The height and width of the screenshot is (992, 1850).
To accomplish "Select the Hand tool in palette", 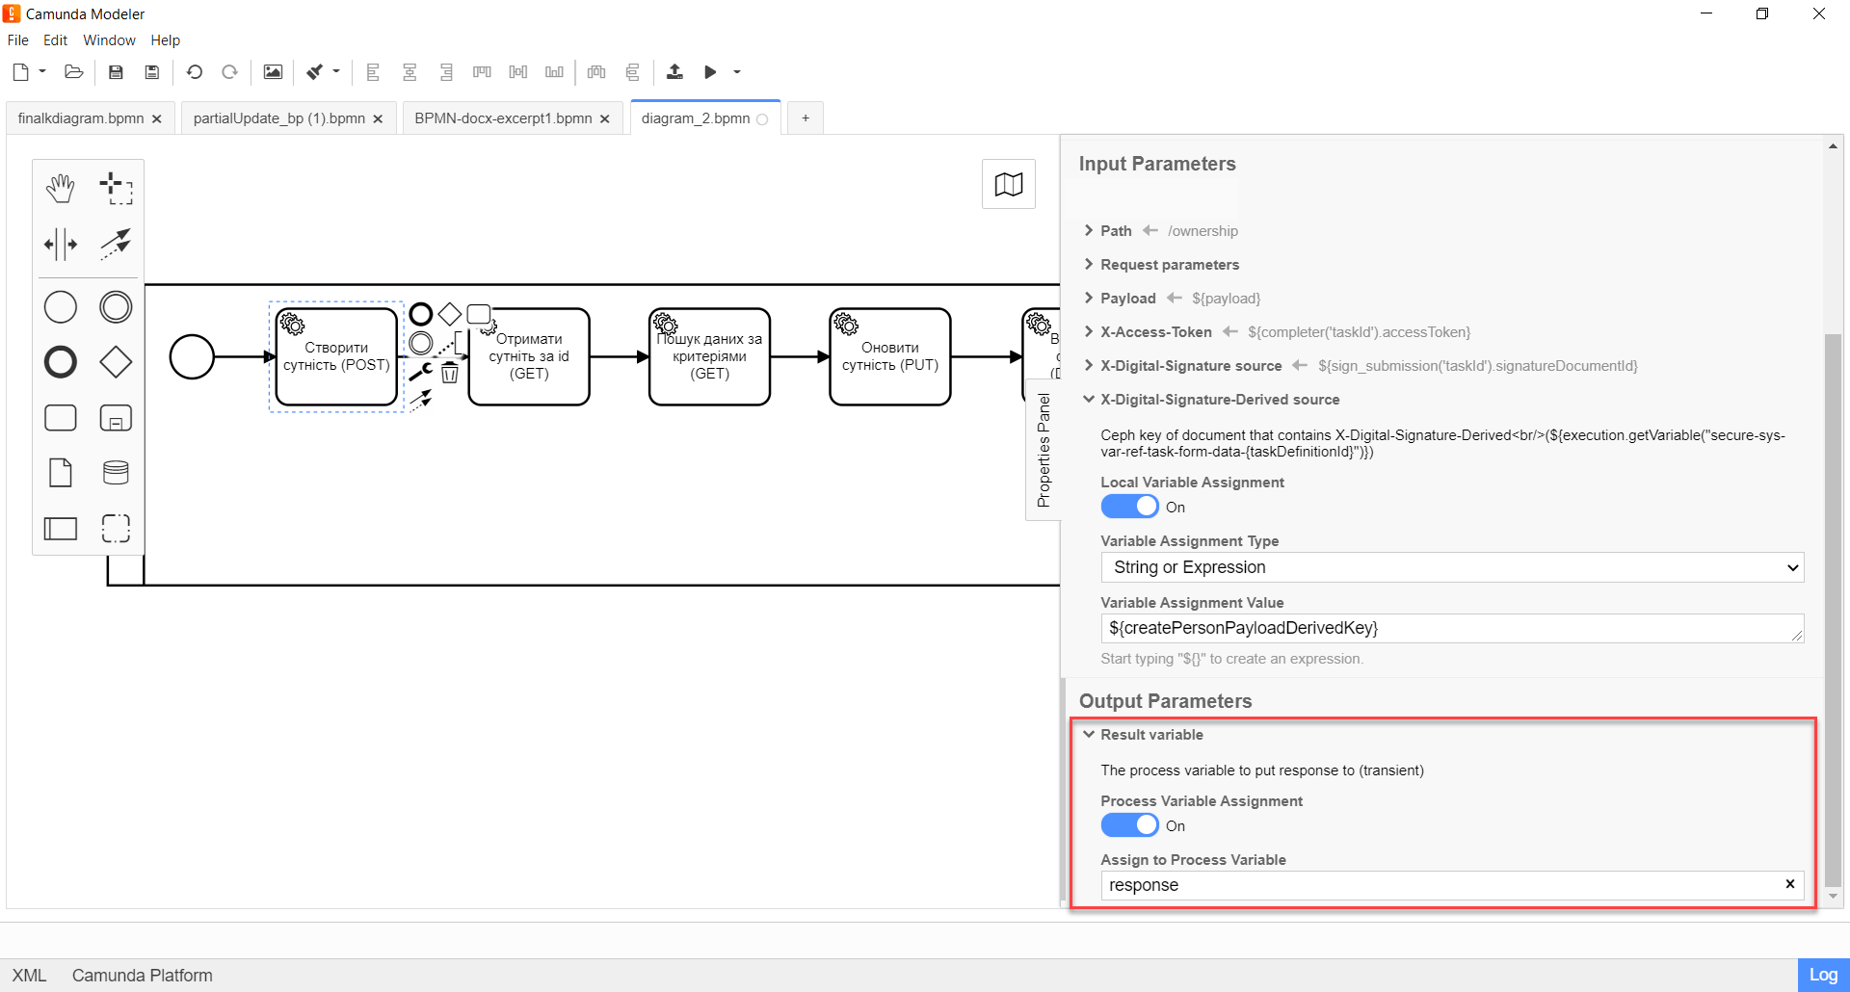I will click(x=61, y=189).
